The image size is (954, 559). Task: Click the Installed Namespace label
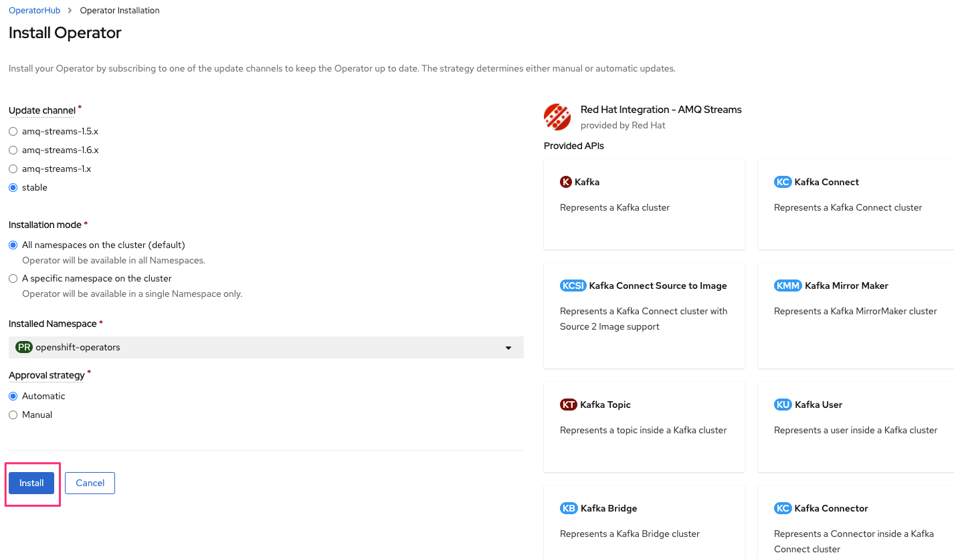pos(53,324)
